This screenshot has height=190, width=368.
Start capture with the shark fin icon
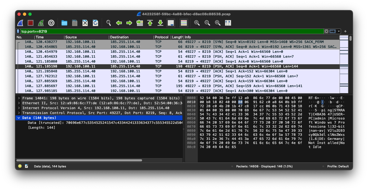pos(20,23)
